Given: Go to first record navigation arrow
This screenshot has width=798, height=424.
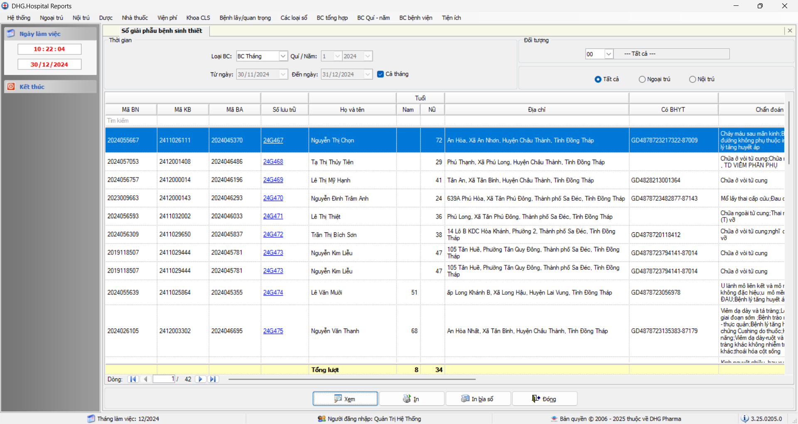Looking at the screenshot, I should pyautogui.click(x=133, y=379).
